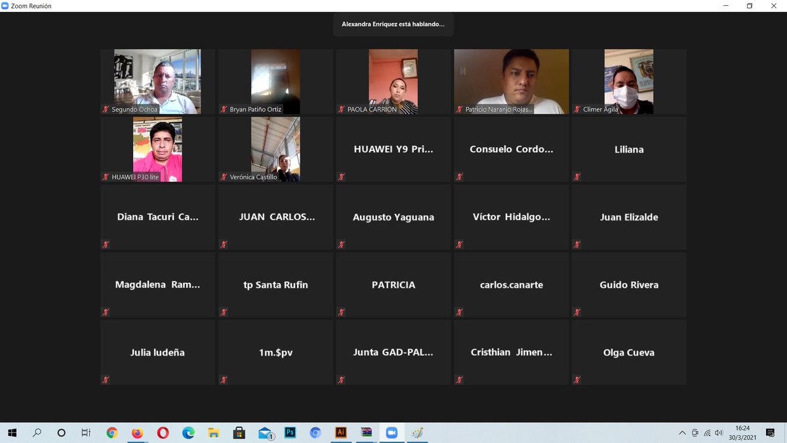Click the muted mic icon on Consuelo Cordo tile
Image resolution: width=787 pixels, height=443 pixels.
(x=460, y=177)
